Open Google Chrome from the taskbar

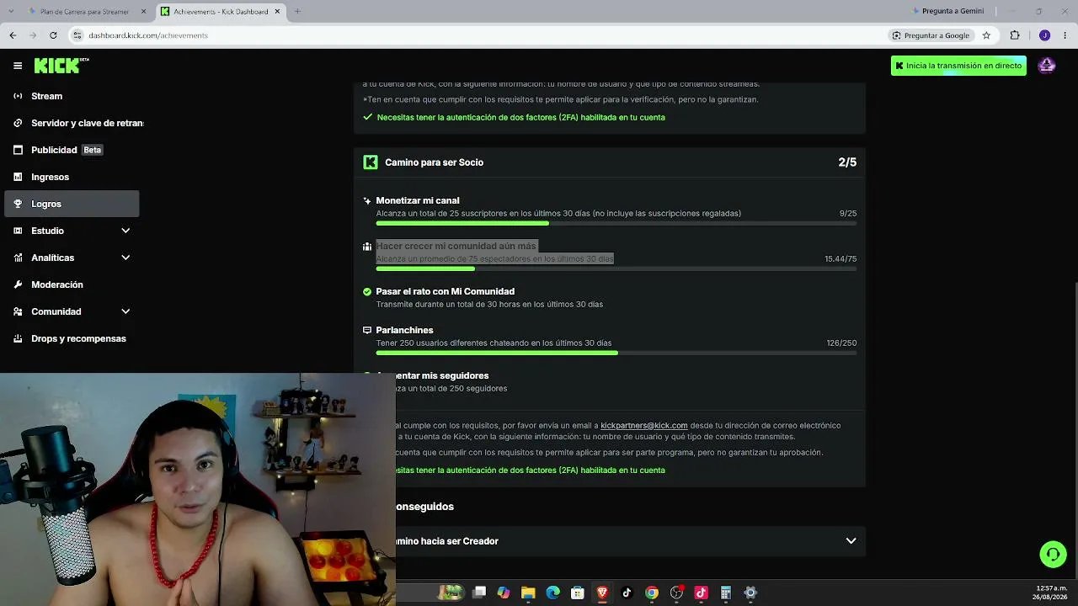[652, 593]
